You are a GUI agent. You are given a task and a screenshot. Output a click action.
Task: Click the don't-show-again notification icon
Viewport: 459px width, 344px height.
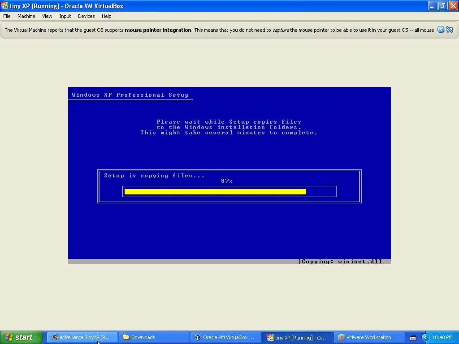pos(449,30)
